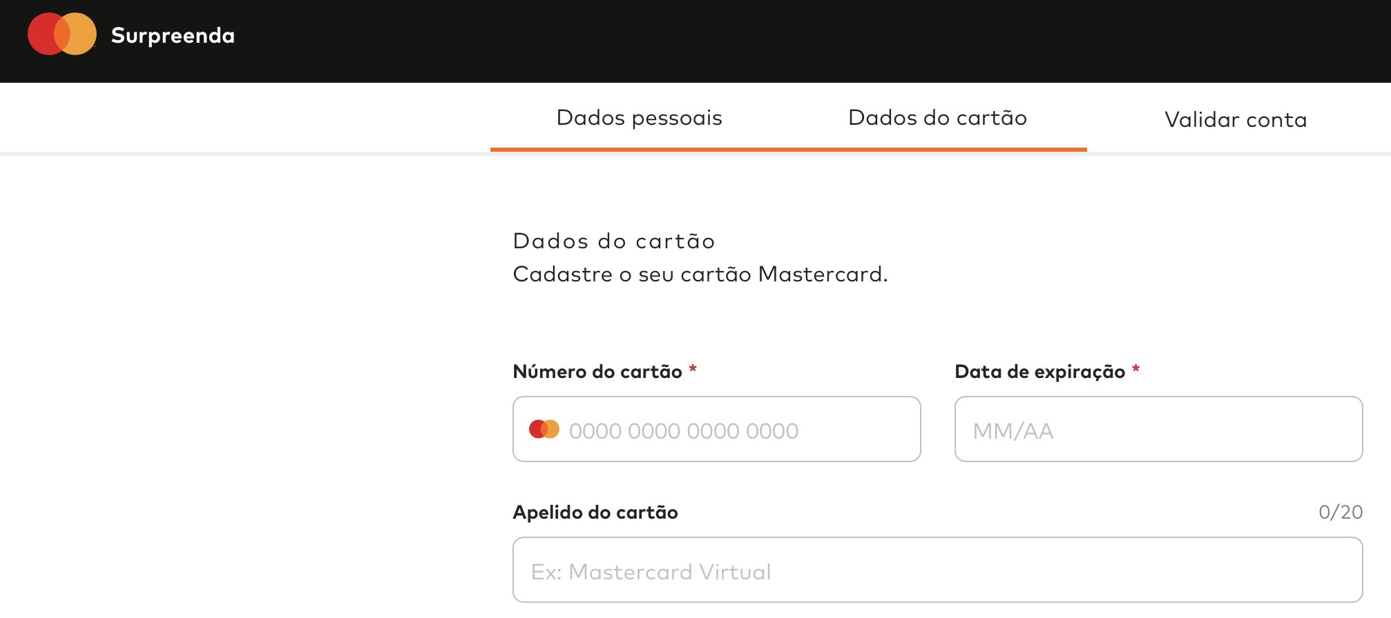Viewport: 1391px width, 618px height.
Task: Click the Número do cartão label
Action: tap(597, 372)
